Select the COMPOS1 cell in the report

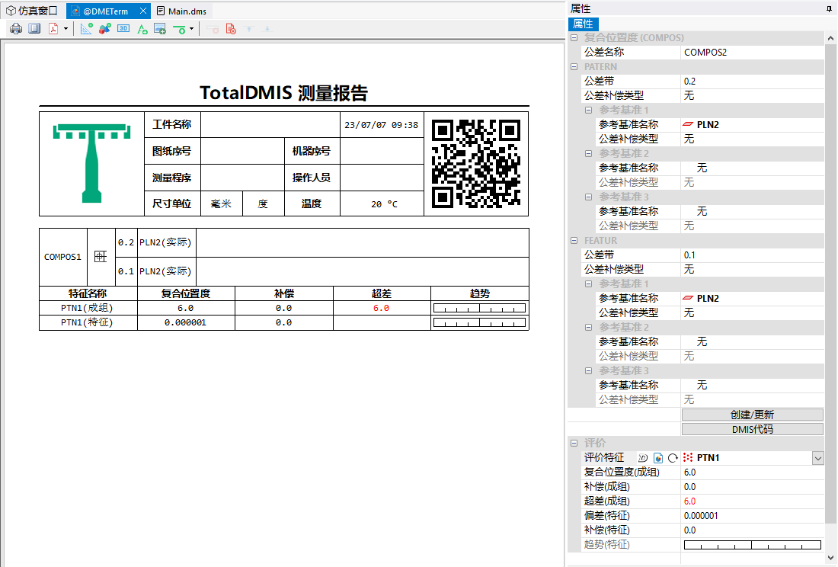point(63,257)
